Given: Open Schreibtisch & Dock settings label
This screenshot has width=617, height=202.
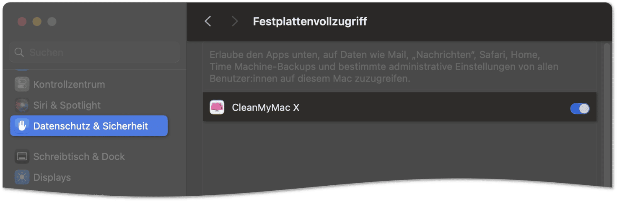Looking at the screenshot, I should coord(79,156).
